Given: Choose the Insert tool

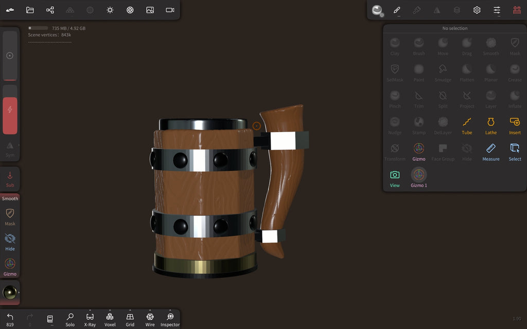Looking at the screenshot, I should (x=515, y=126).
